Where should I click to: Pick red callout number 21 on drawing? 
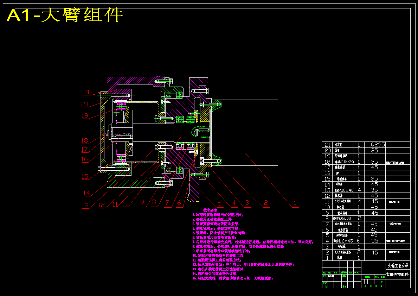coord(86,92)
